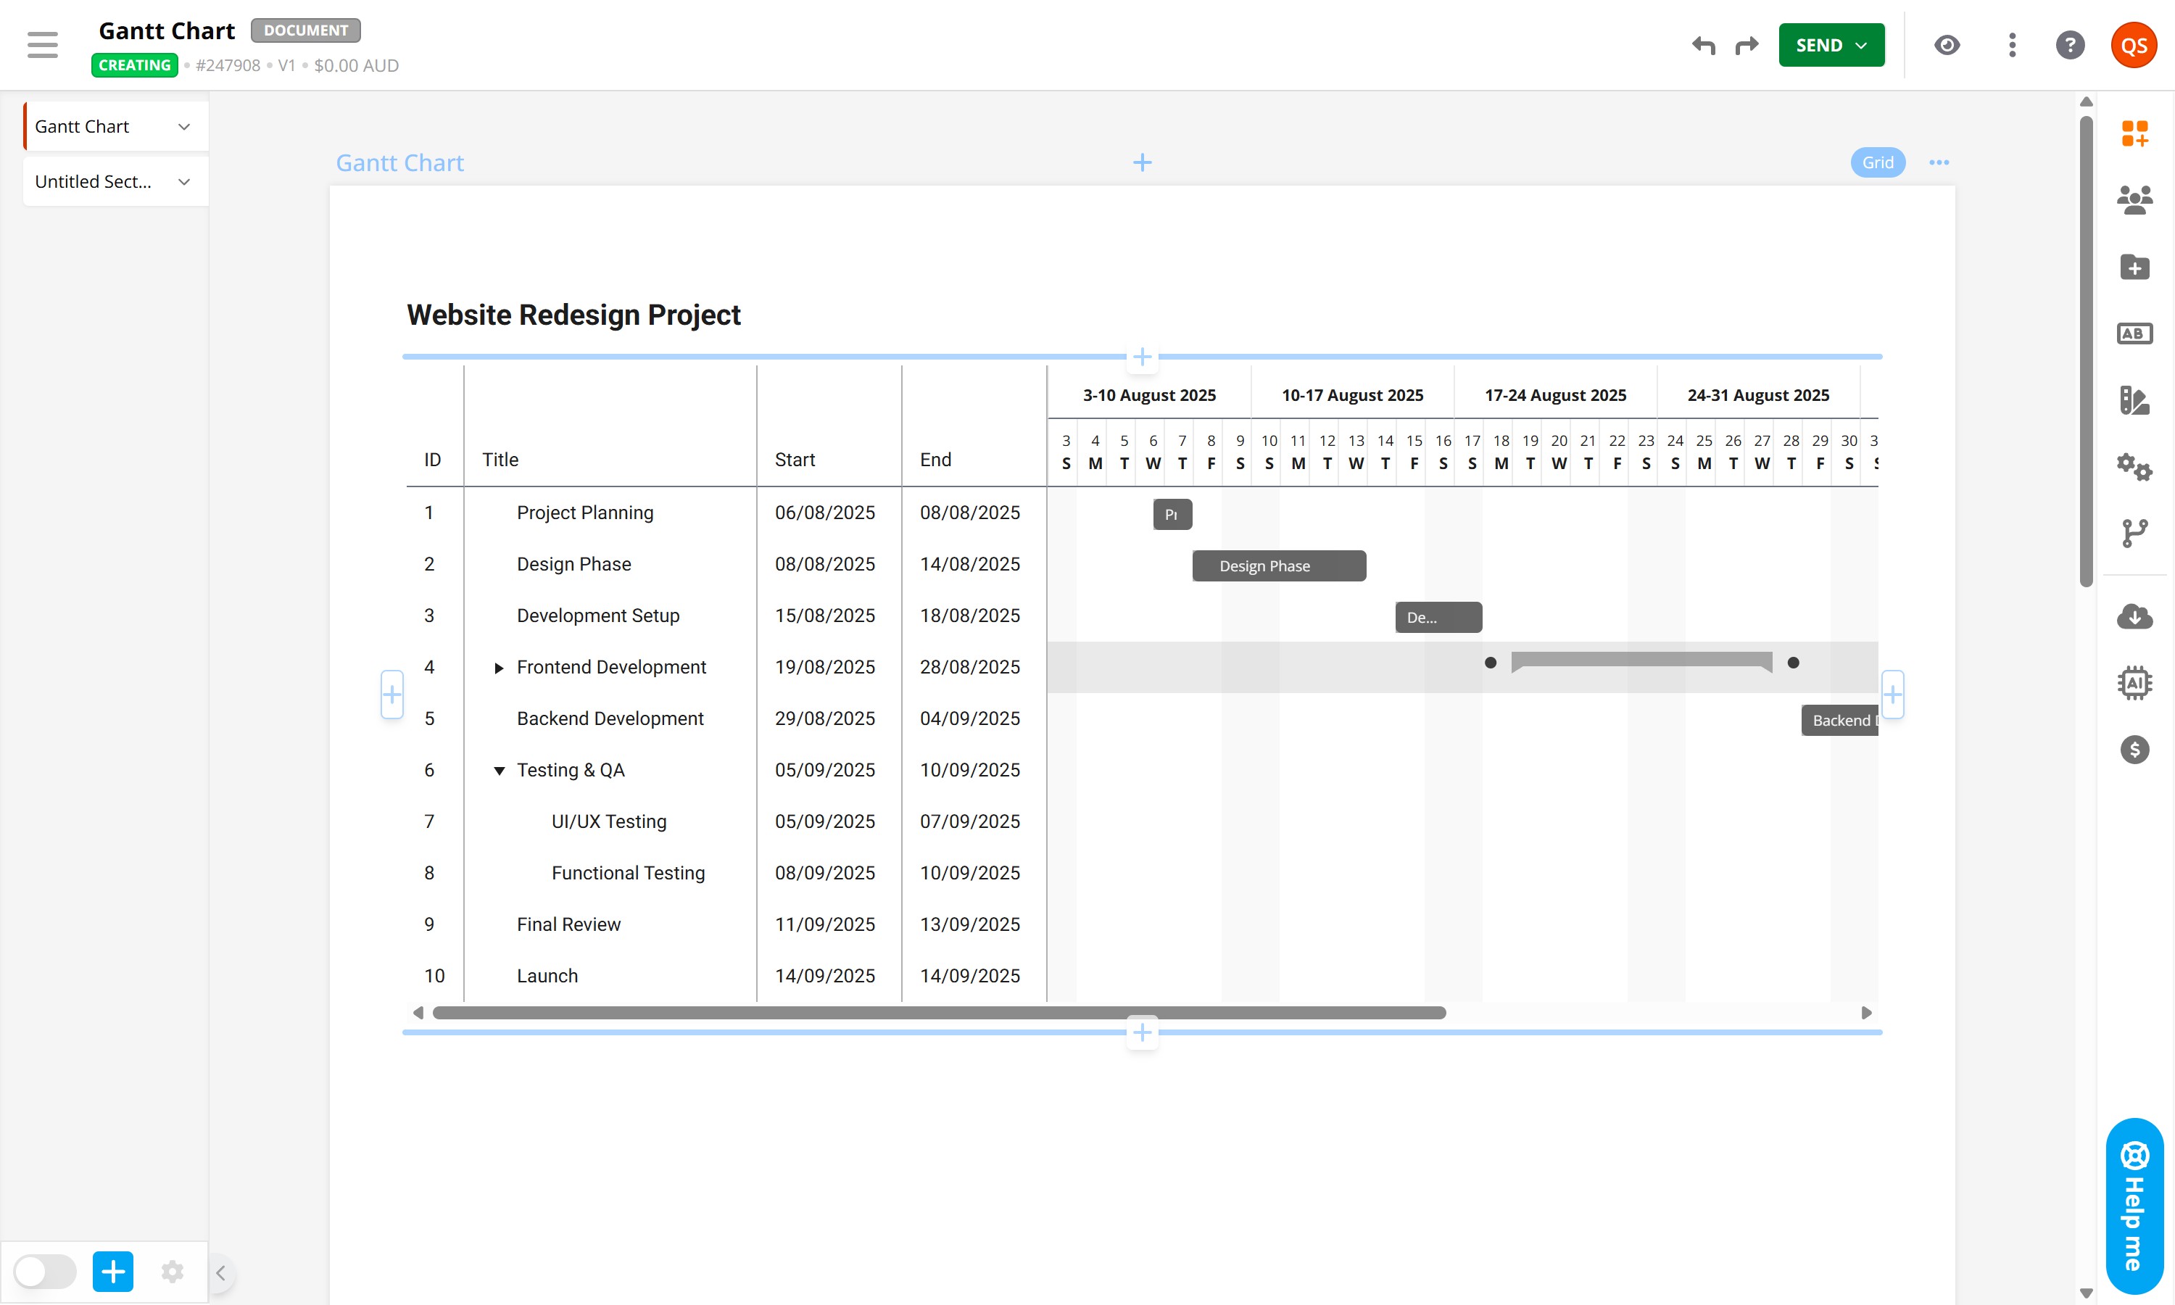Click the add folder icon in sidebar
This screenshot has height=1305, width=2175.
pos(2134,268)
